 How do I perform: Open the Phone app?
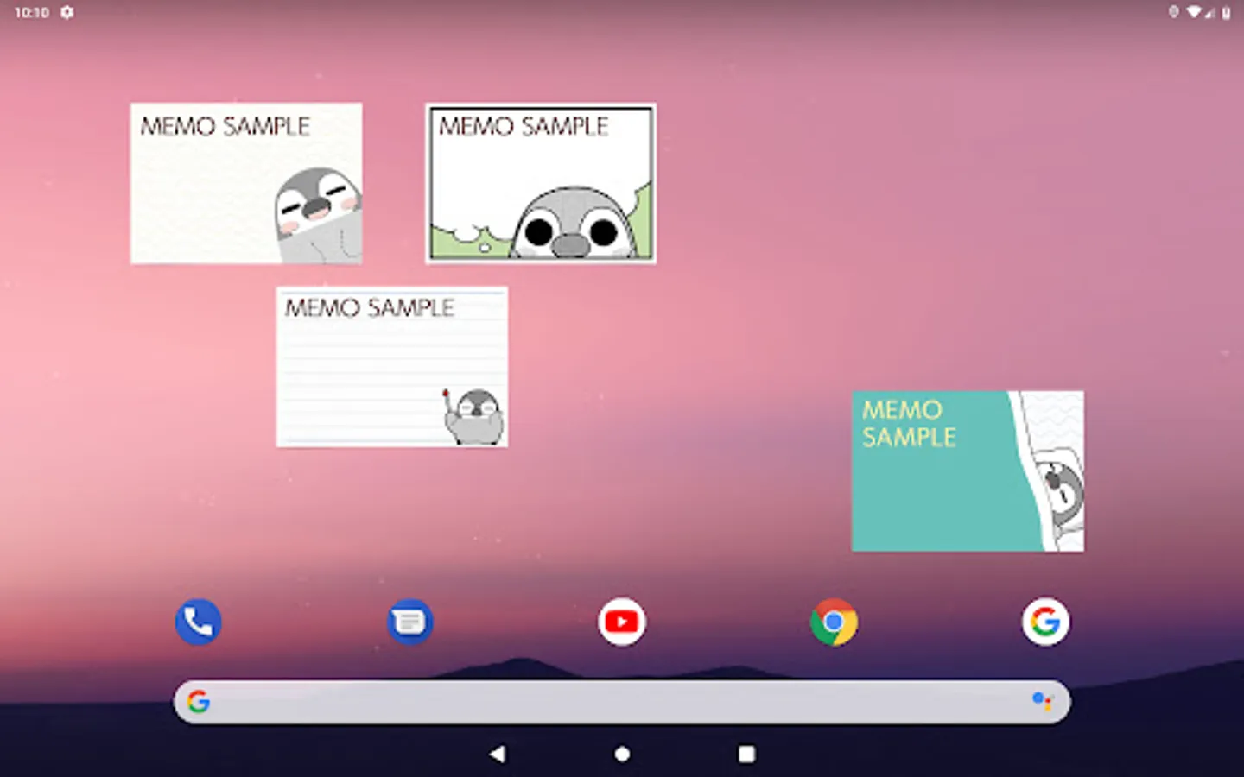pos(198,622)
